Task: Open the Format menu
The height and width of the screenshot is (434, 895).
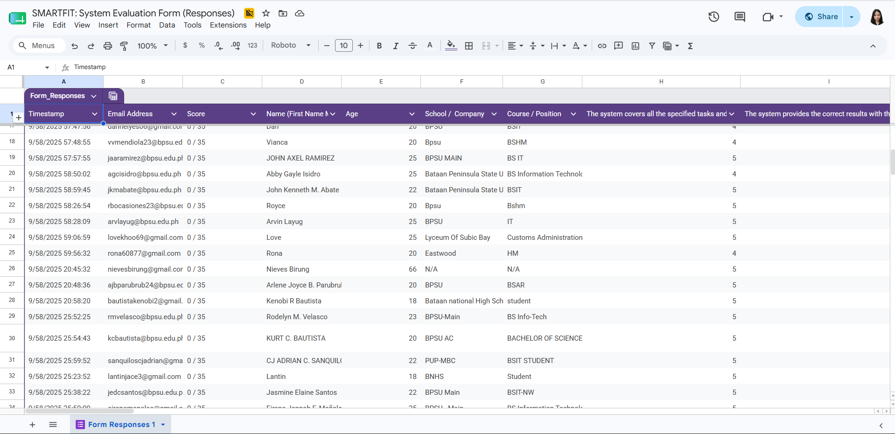Action: pyautogui.click(x=139, y=25)
